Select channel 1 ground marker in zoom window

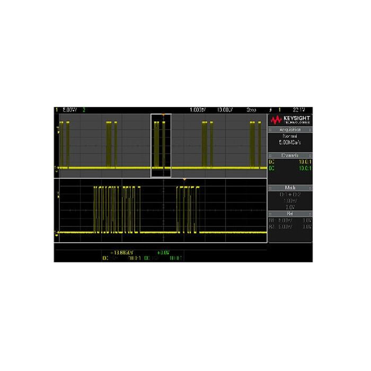click(56, 233)
